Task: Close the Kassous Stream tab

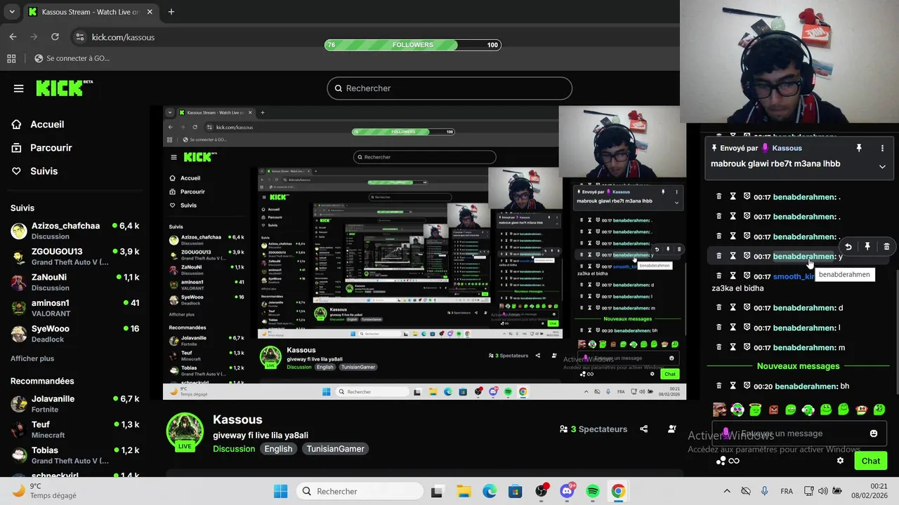Action: click(150, 12)
